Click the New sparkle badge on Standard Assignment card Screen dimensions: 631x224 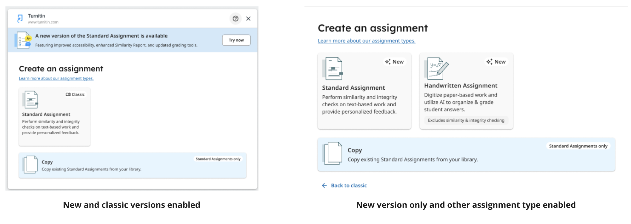click(x=394, y=62)
